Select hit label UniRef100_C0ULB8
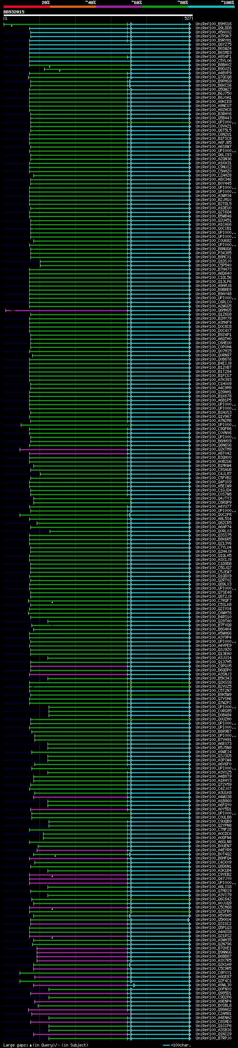This screenshot has height=1048, width=238. [213, 818]
